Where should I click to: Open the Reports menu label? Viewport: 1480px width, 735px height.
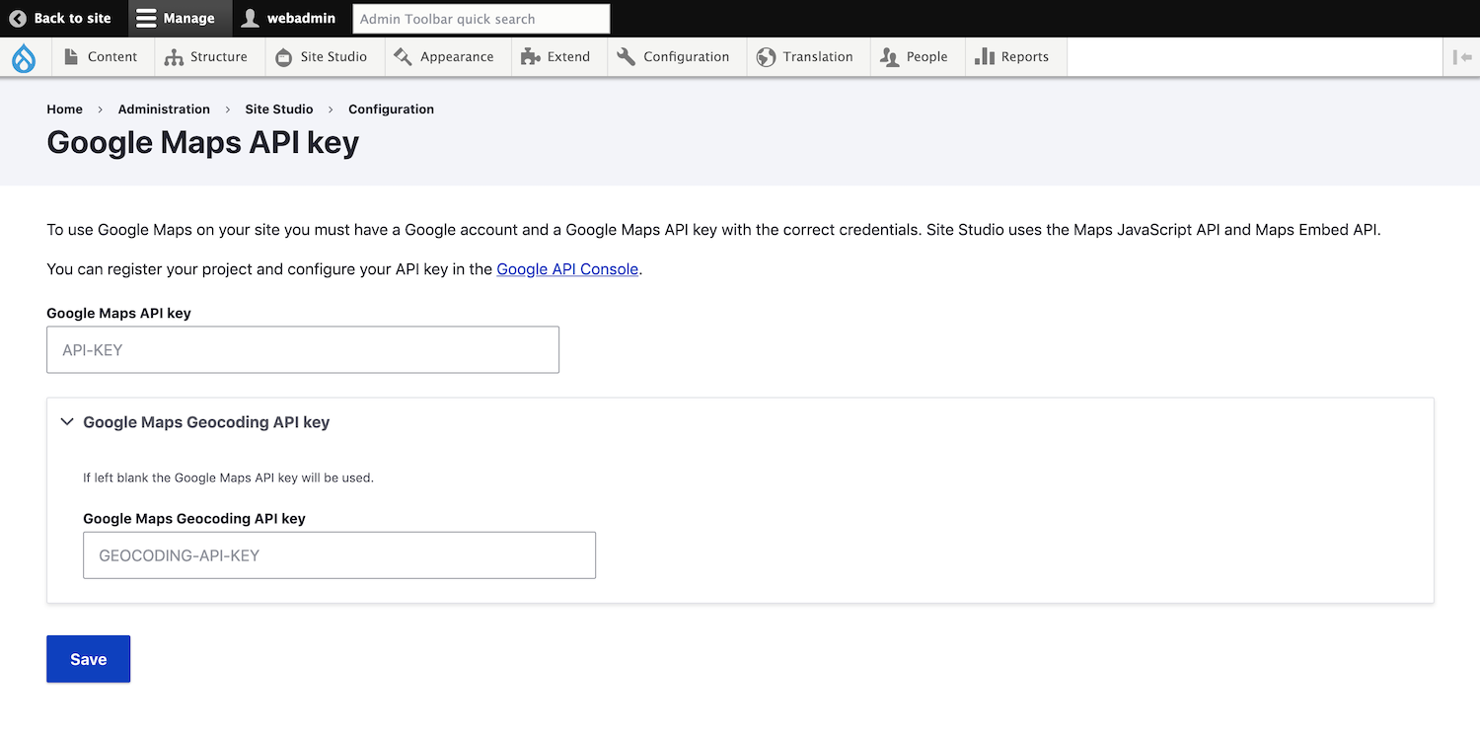click(1024, 56)
